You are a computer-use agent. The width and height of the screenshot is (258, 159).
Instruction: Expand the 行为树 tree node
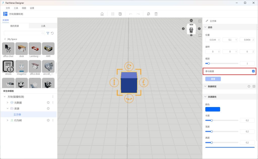coord(8,120)
